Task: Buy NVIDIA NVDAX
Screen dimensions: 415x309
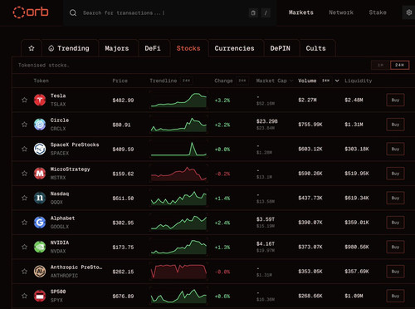Action: 395,247
